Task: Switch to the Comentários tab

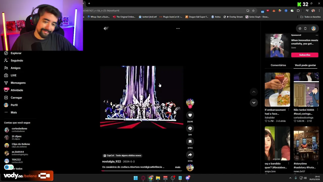Action: (278, 65)
